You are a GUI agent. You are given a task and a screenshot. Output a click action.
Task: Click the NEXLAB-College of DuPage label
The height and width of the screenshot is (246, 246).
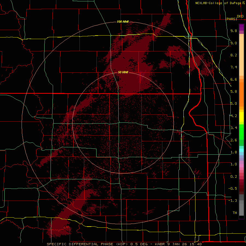coord(218,3)
